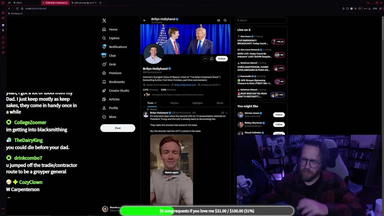Reload the current page
This screenshot has height=216, width=384.
tap(17, 8)
